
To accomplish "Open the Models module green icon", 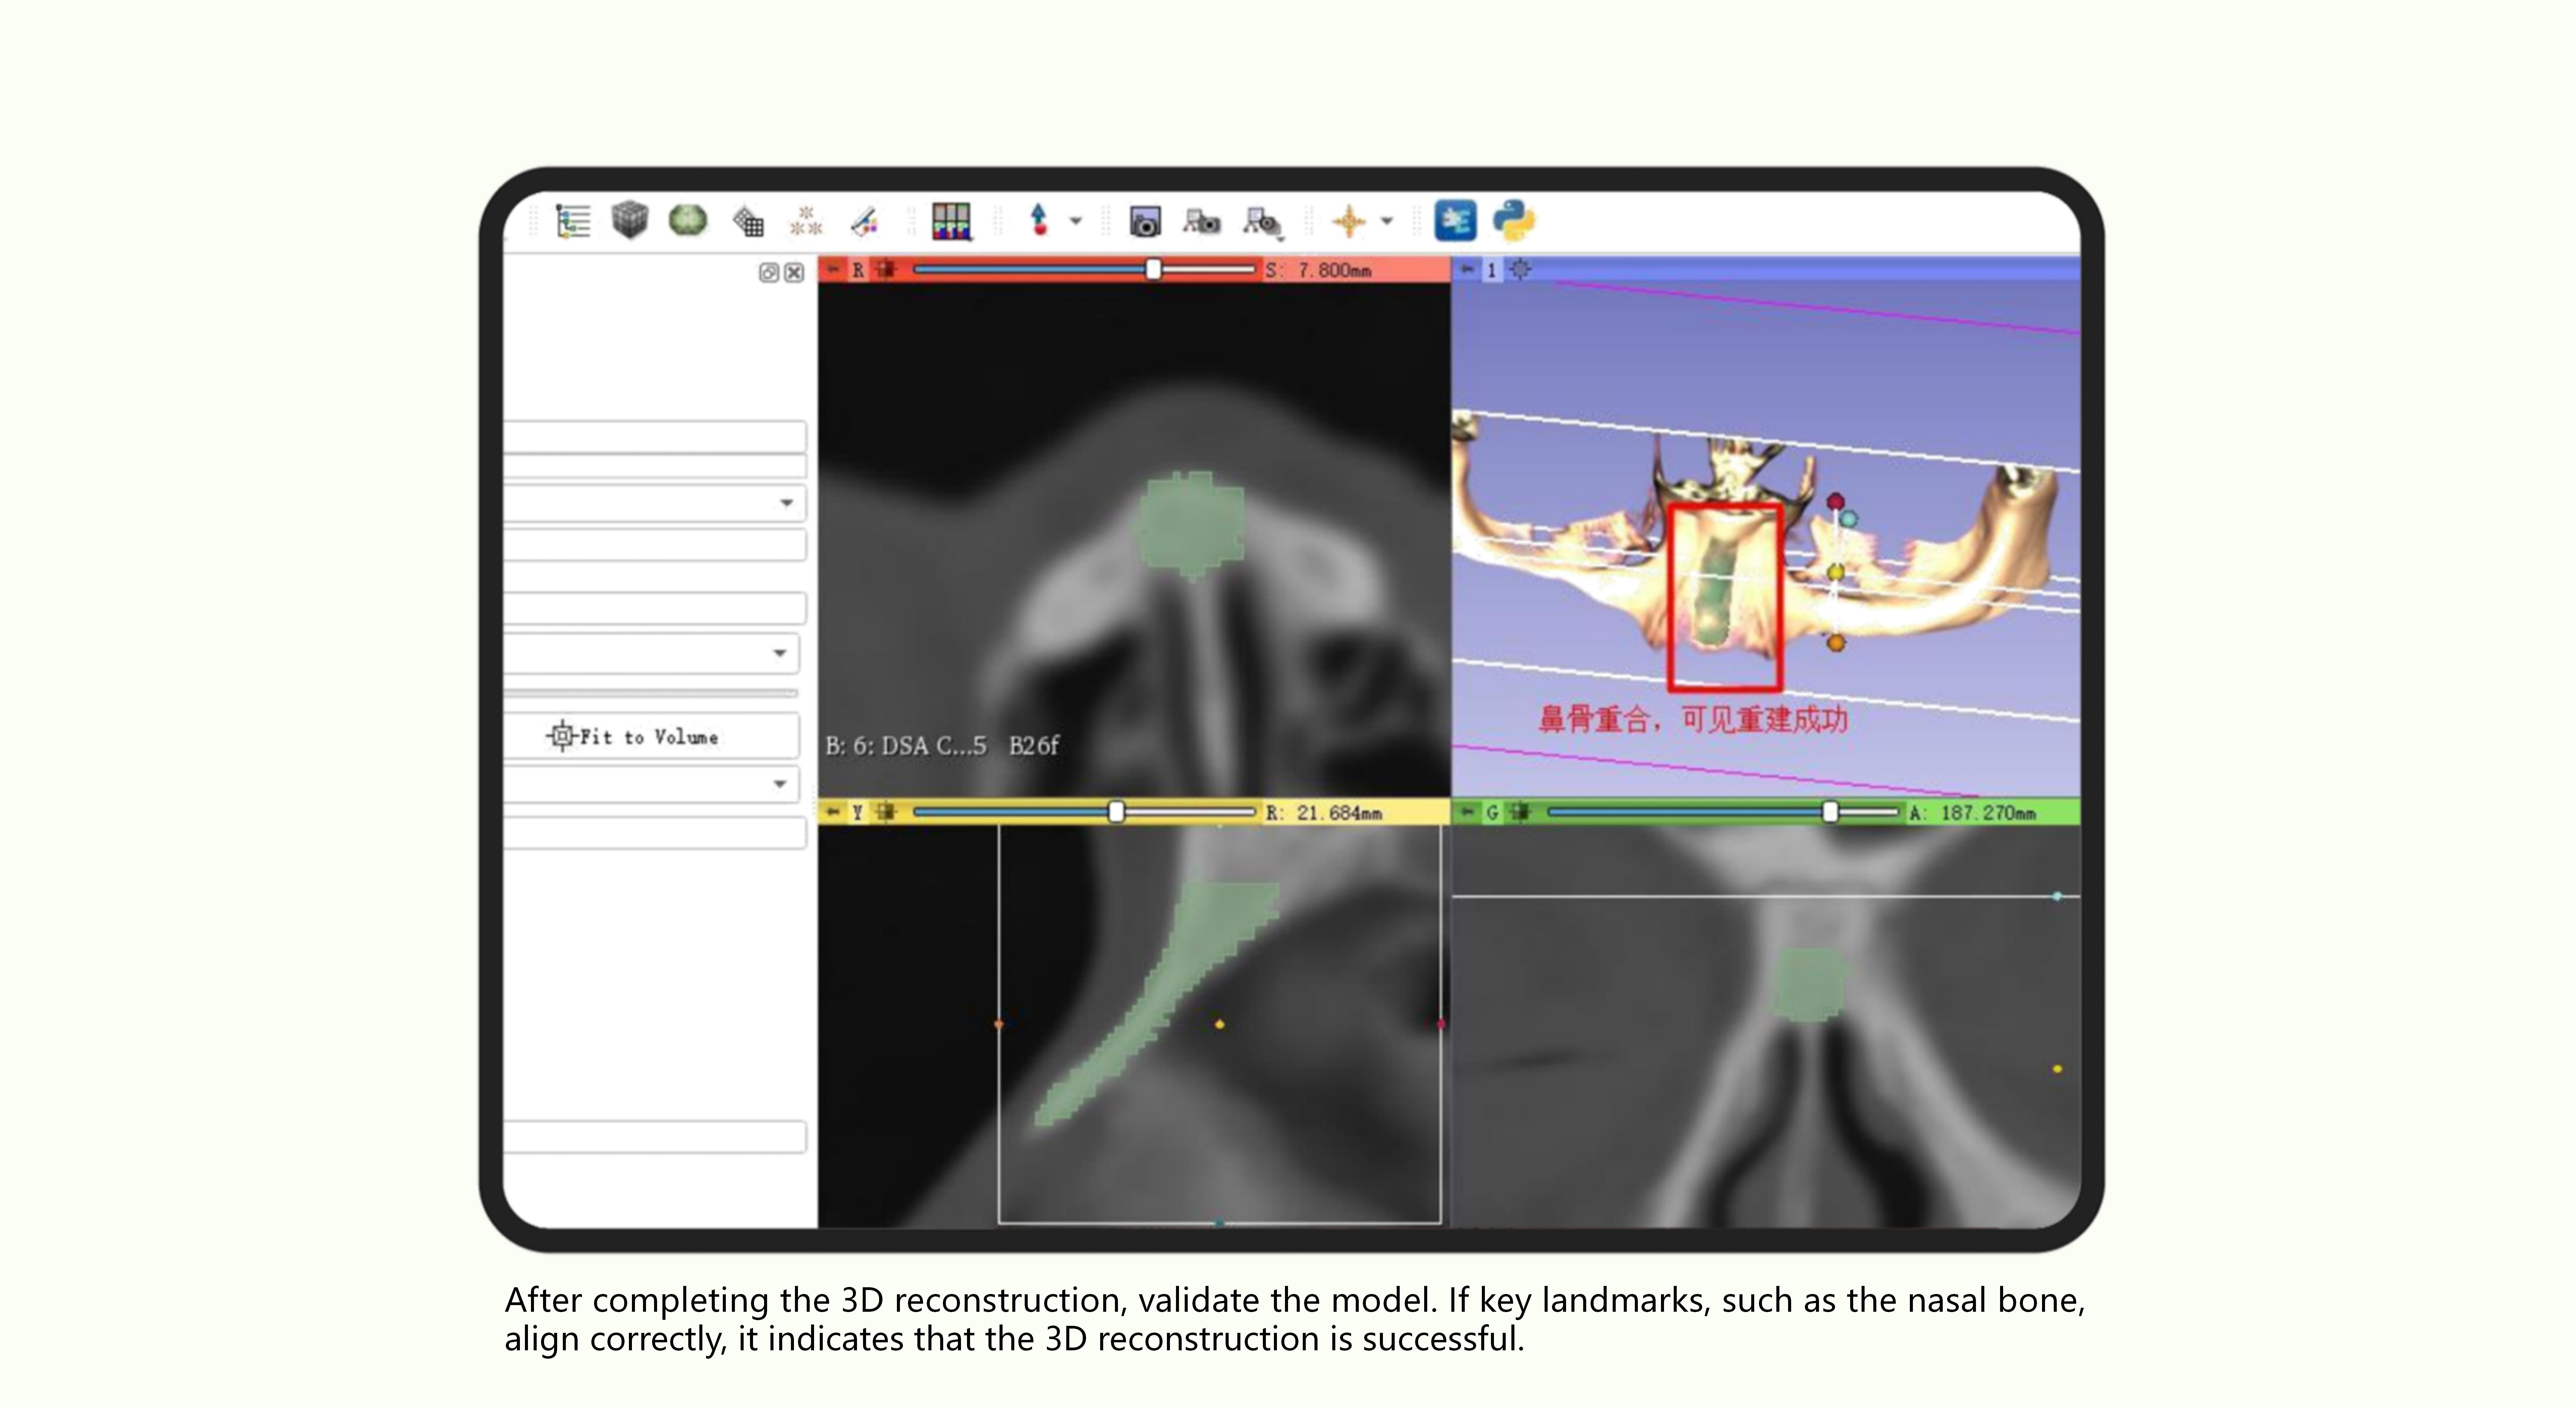I will click(688, 220).
